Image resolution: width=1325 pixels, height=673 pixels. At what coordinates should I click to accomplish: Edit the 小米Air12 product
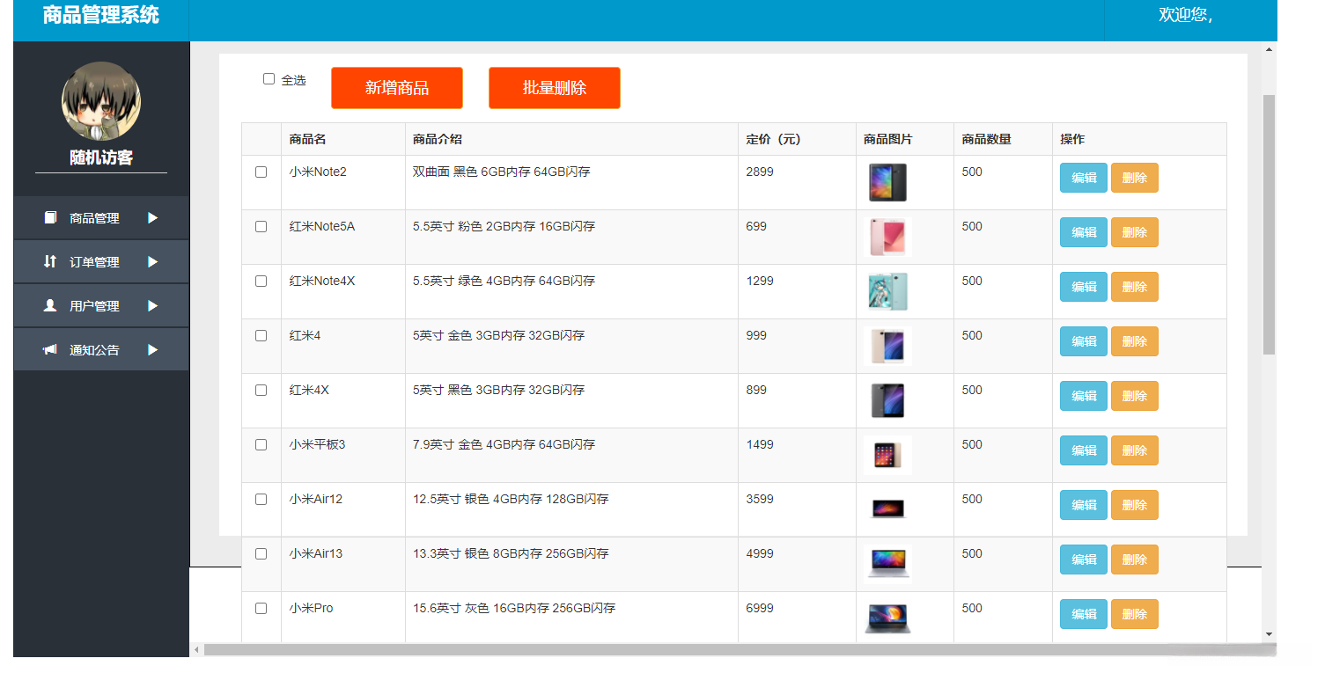pyautogui.click(x=1084, y=505)
